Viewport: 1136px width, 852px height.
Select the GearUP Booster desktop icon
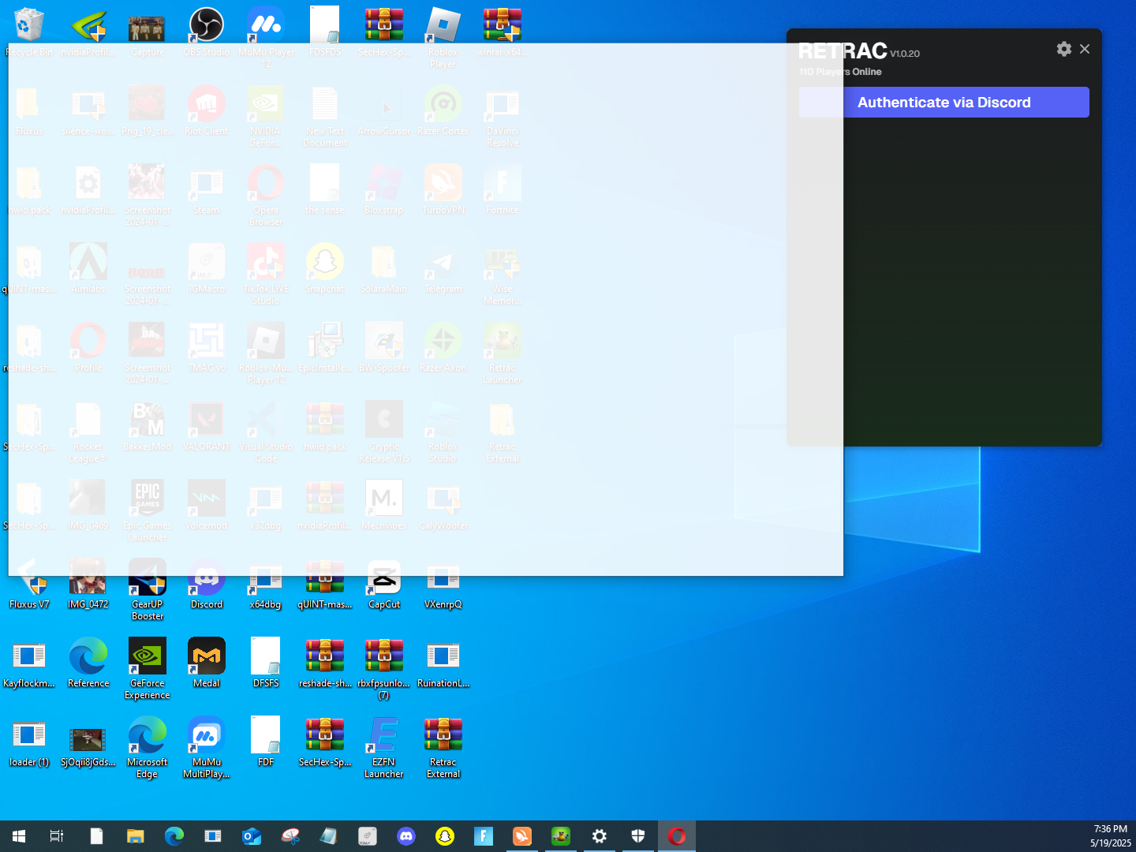point(148,590)
